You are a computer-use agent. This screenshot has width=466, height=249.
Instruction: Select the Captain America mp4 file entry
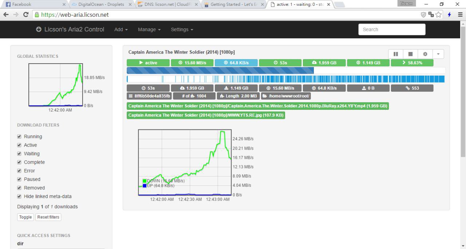point(258,106)
